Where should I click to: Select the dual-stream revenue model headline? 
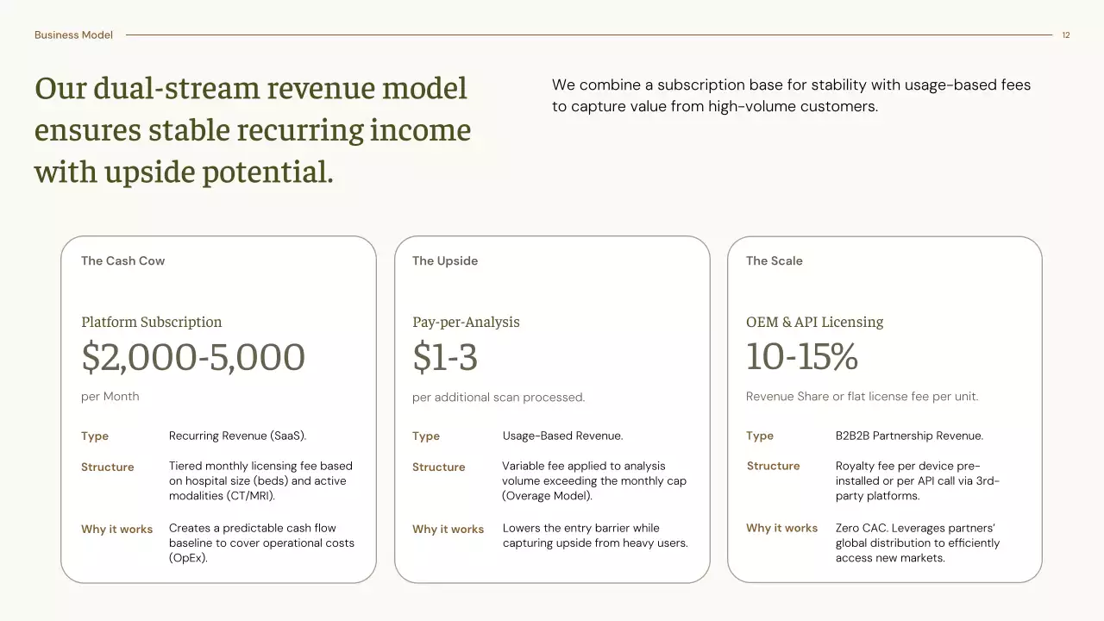[x=252, y=130]
